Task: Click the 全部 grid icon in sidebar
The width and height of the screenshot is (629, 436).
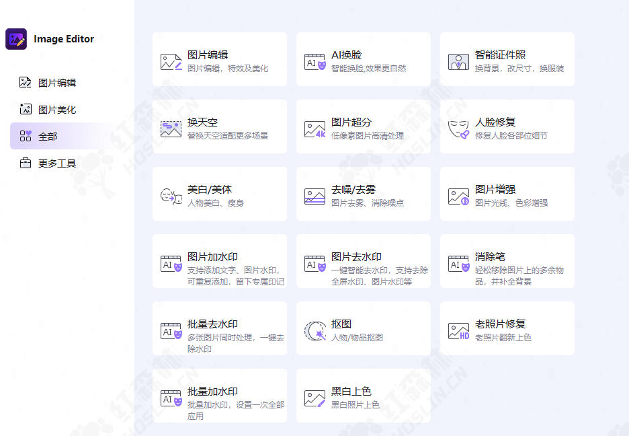Action: pos(26,136)
